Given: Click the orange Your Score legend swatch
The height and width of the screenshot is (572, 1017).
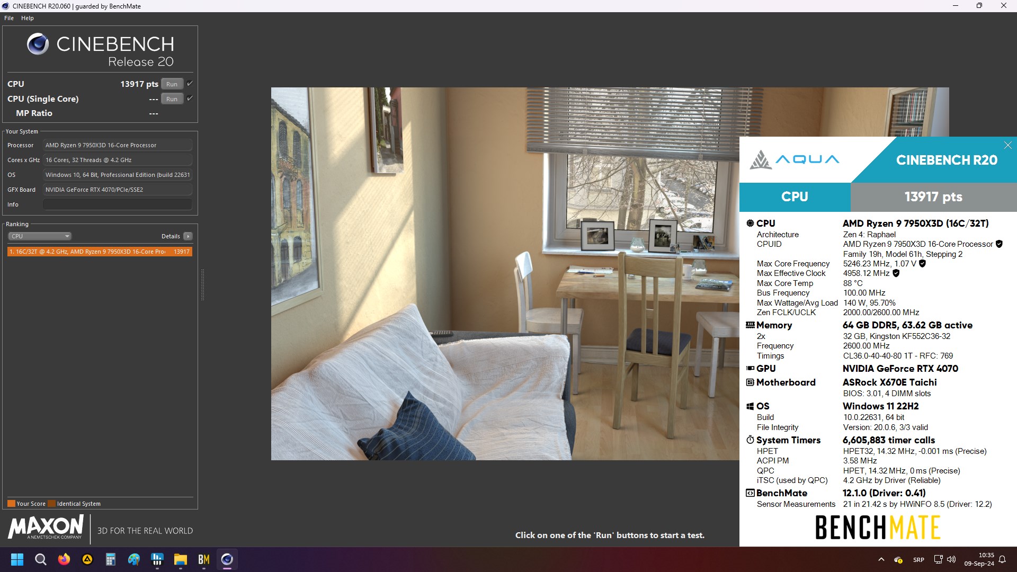Looking at the screenshot, I should 11,504.
